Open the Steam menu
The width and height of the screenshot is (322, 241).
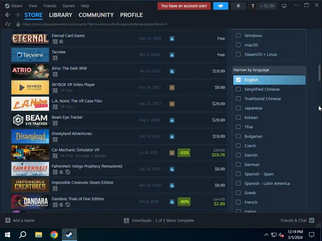click(17, 6)
